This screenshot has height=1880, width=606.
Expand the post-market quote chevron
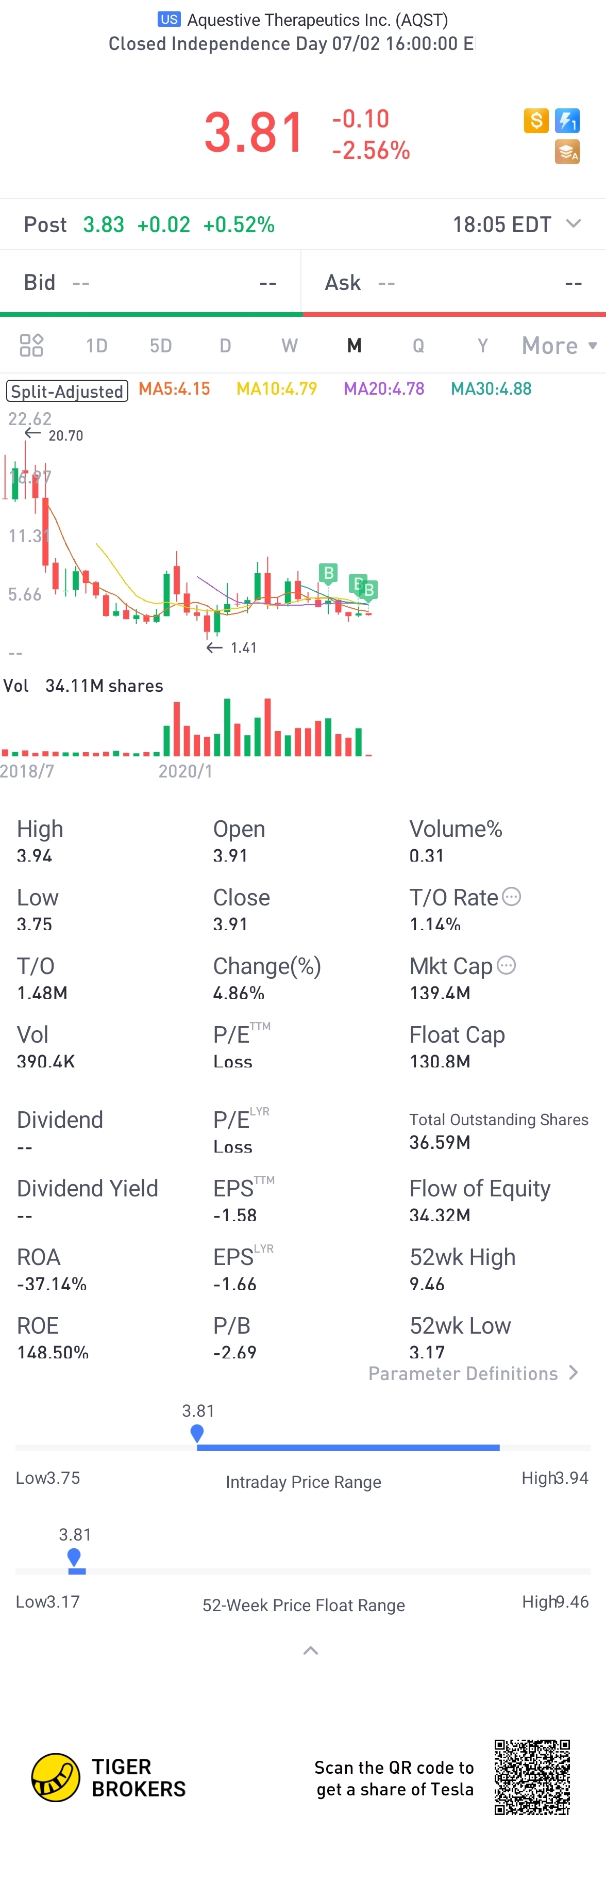[x=573, y=223]
